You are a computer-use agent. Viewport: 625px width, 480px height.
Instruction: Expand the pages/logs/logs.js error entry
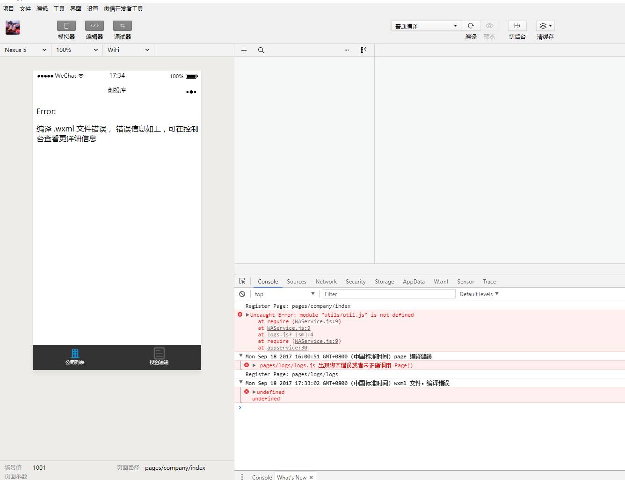[254, 365]
